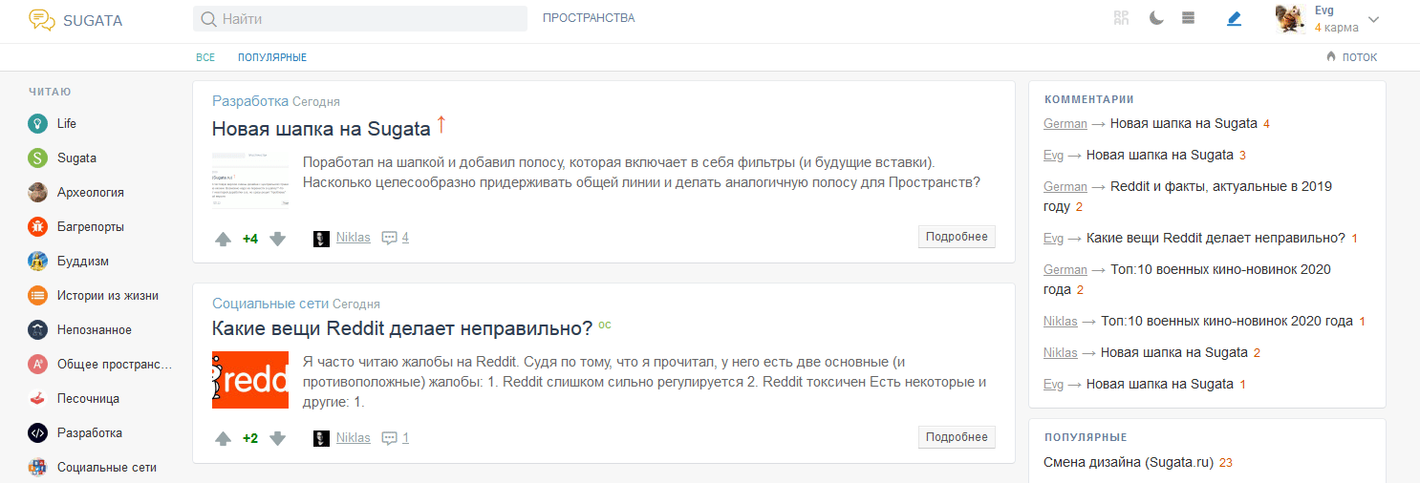Open the Непознанное space icon
The width and height of the screenshot is (1420, 483).
[37, 329]
